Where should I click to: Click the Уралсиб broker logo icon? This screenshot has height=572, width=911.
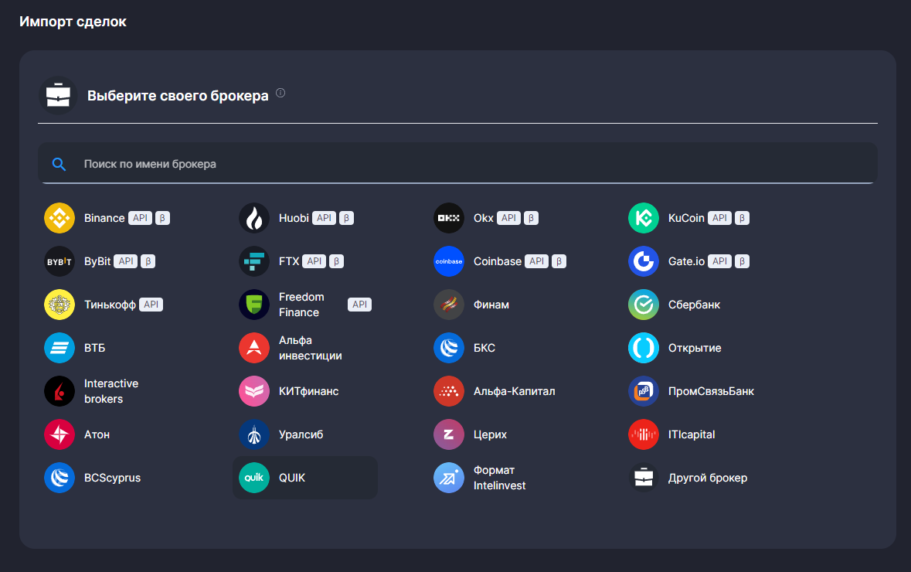[254, 434]
